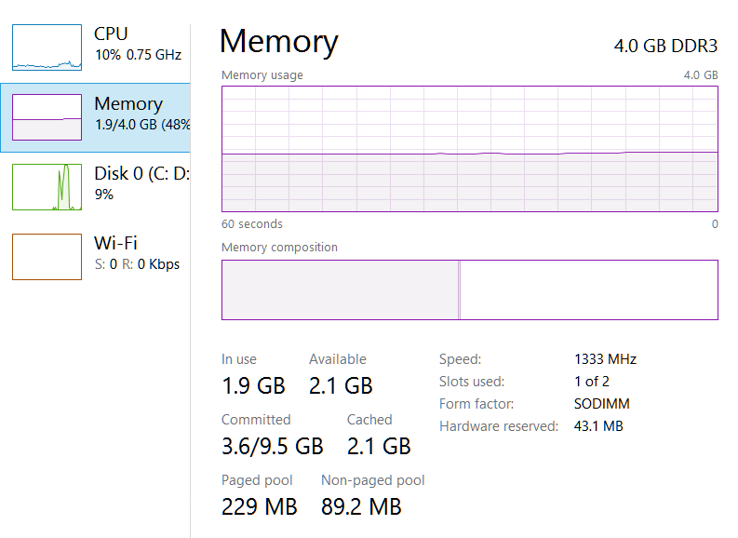
Task: Click the modified sliver in Memory composition bar
Action: [x=460, y=289]
